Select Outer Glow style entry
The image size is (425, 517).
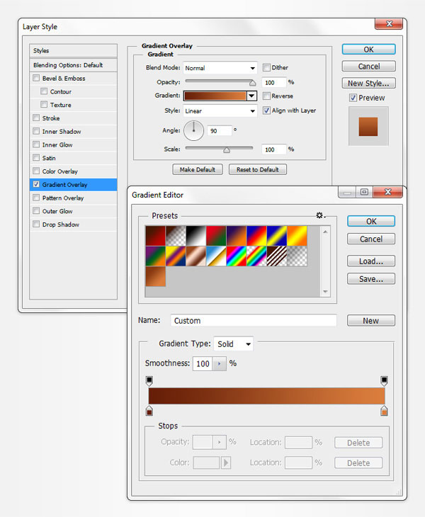coord(73,211)
